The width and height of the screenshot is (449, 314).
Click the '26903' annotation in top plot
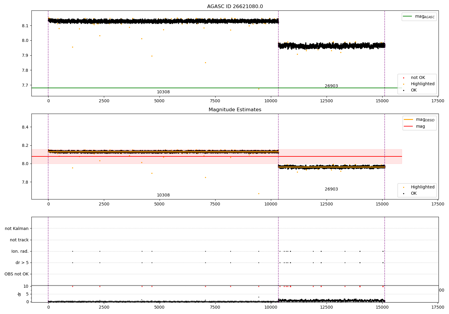click(331, 86)
